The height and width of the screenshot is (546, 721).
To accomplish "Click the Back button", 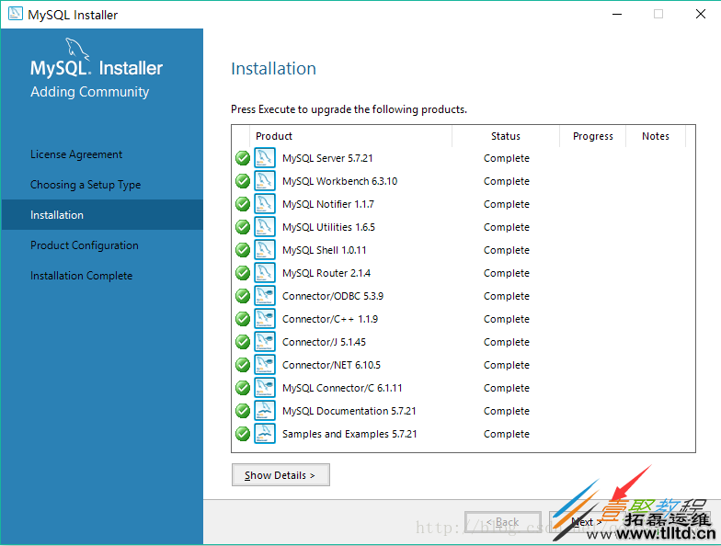I will pyautogui.click(x=502, y=522).
